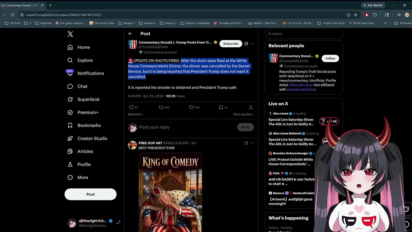This screenshot has height=232, width=412.
Task: Open the browser extensions puzzle icon
Action: click(375, 15)
